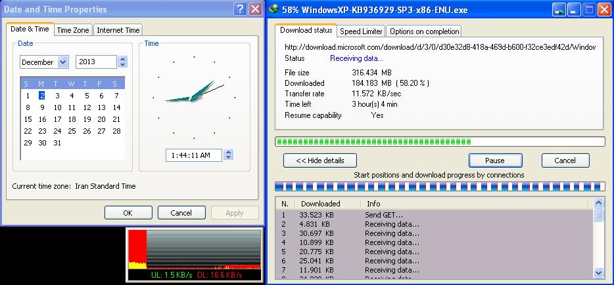
Task: Click the main download progress bar
Action: coord(440,142)
